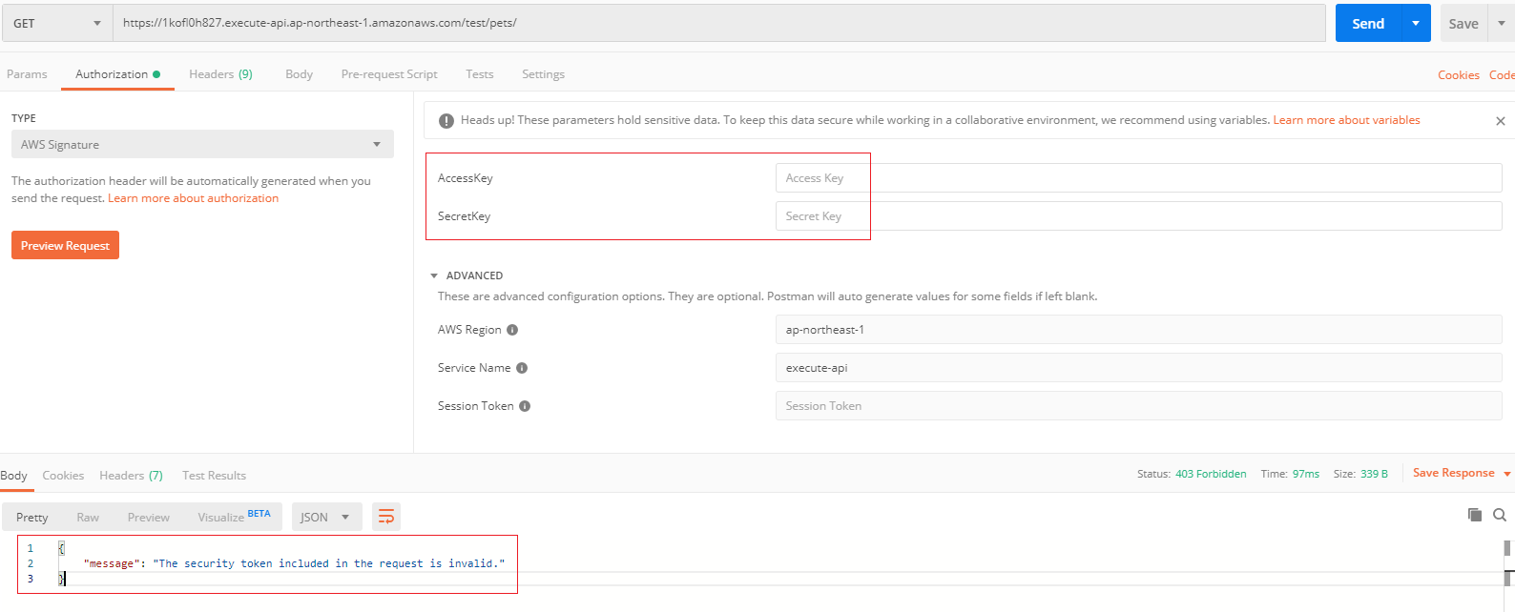
Task: Click into the Access Key input field
Action: [1138, 178]
